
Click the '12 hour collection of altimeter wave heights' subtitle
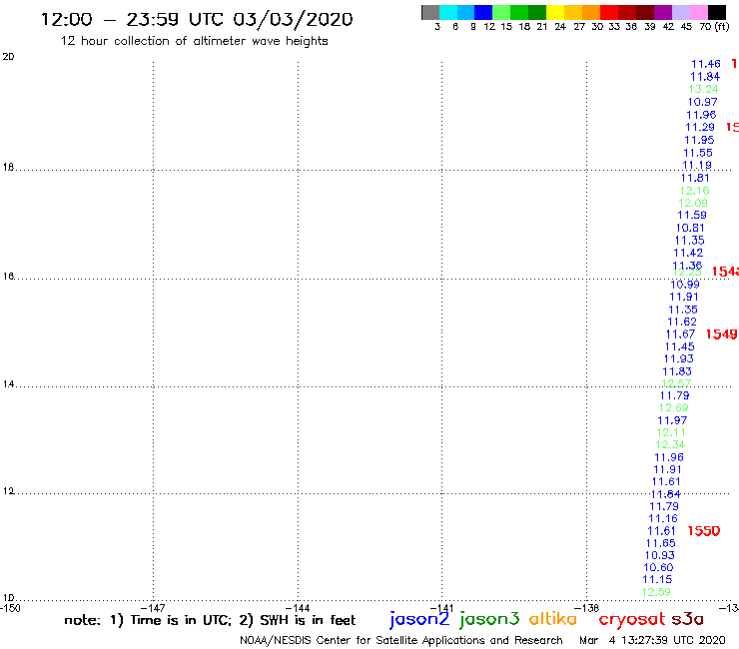[194, 41]
